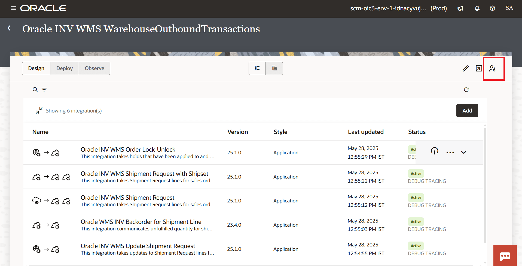Click the Add button
This screenshot has height=266, width=522.
[467, 111]
